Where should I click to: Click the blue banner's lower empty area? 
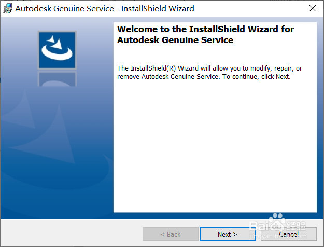click(x=57, y=197)
